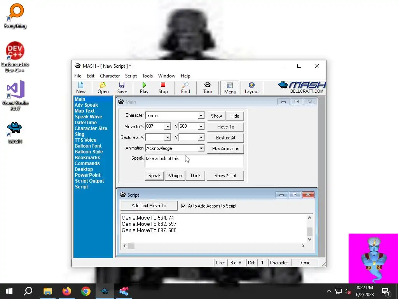Click the script editor vertical scrollbar thumb
Image resolution: width=398 pixels, height=299 pixels.
pyautogui.click(x=309, y=232)
